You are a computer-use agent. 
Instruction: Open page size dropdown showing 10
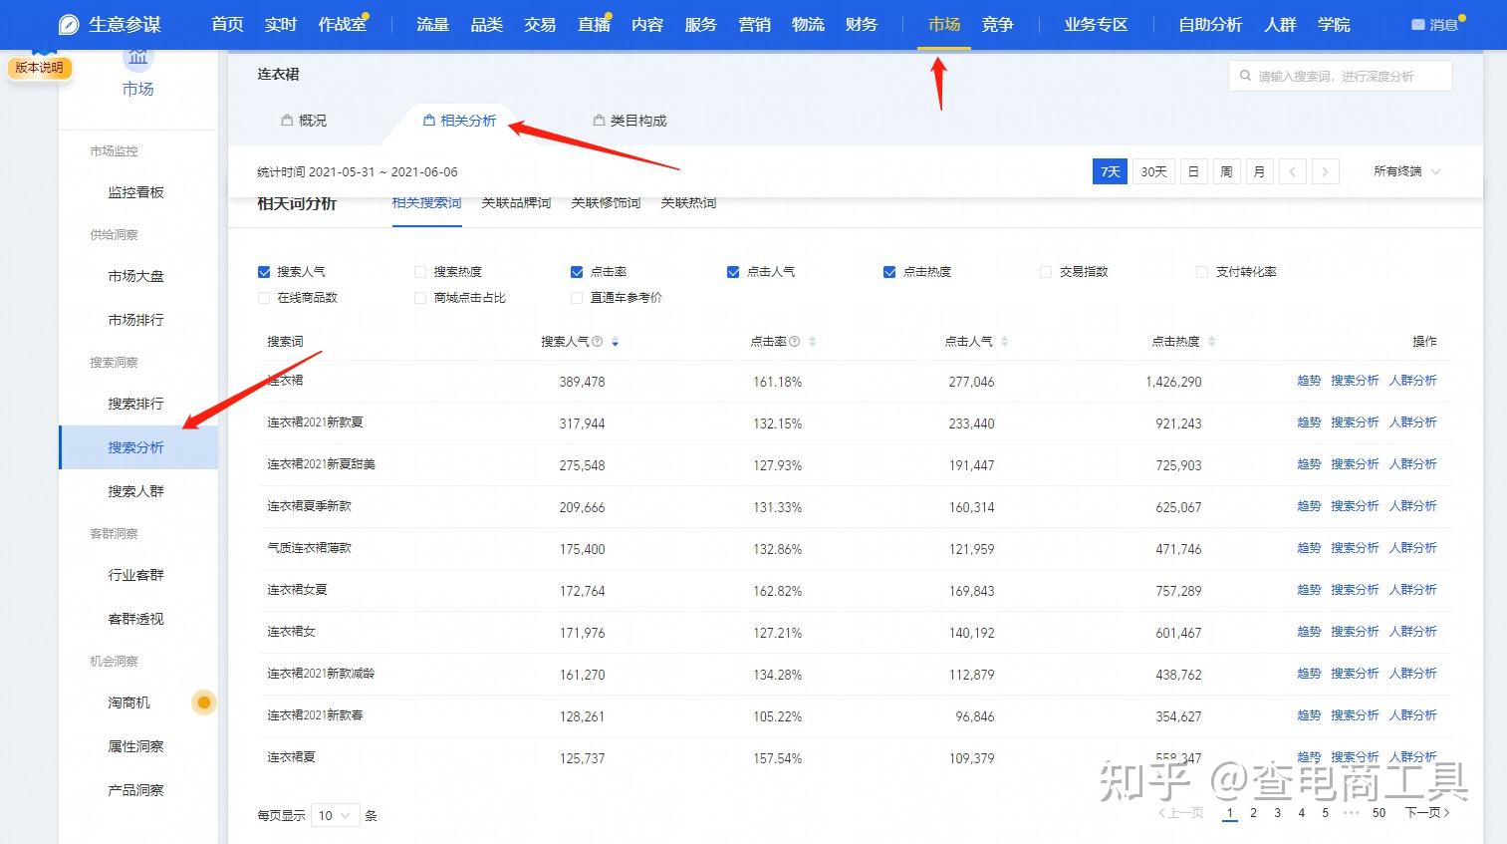(x=335, y=815)
